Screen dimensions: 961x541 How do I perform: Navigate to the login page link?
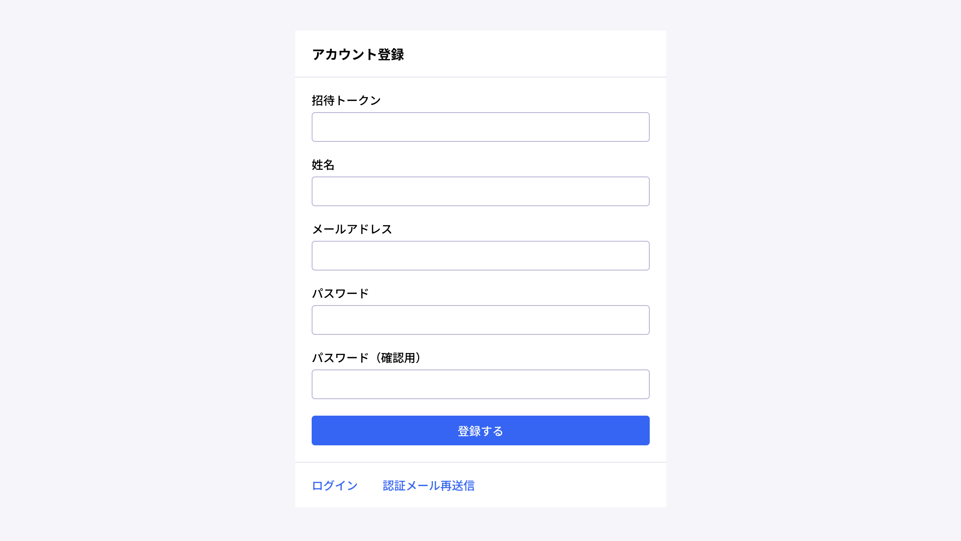(x=334, y=486)
